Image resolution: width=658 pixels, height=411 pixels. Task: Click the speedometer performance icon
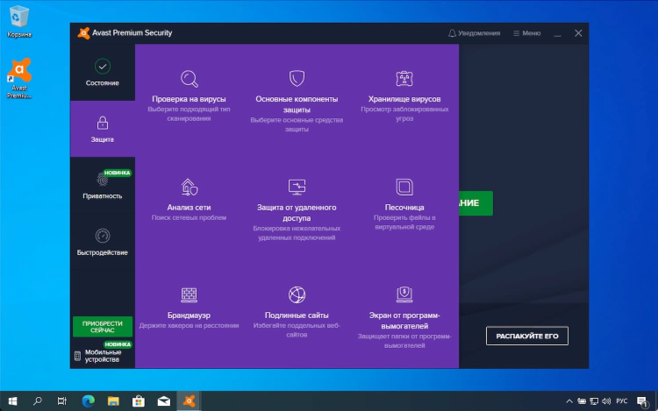tap(103, 236)
